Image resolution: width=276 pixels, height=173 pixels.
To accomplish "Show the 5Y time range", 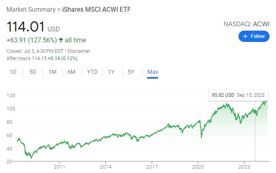I will pyautogui.click(x=131, y=72).
